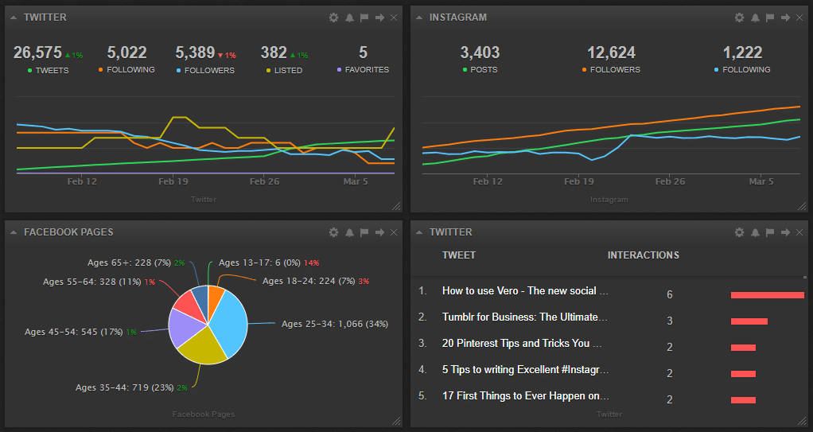Click bell alert icon in top Twitter widget

[x=349, y=18]
